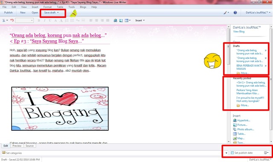Open the toolbar Insert dropdown

pos(140,21)
